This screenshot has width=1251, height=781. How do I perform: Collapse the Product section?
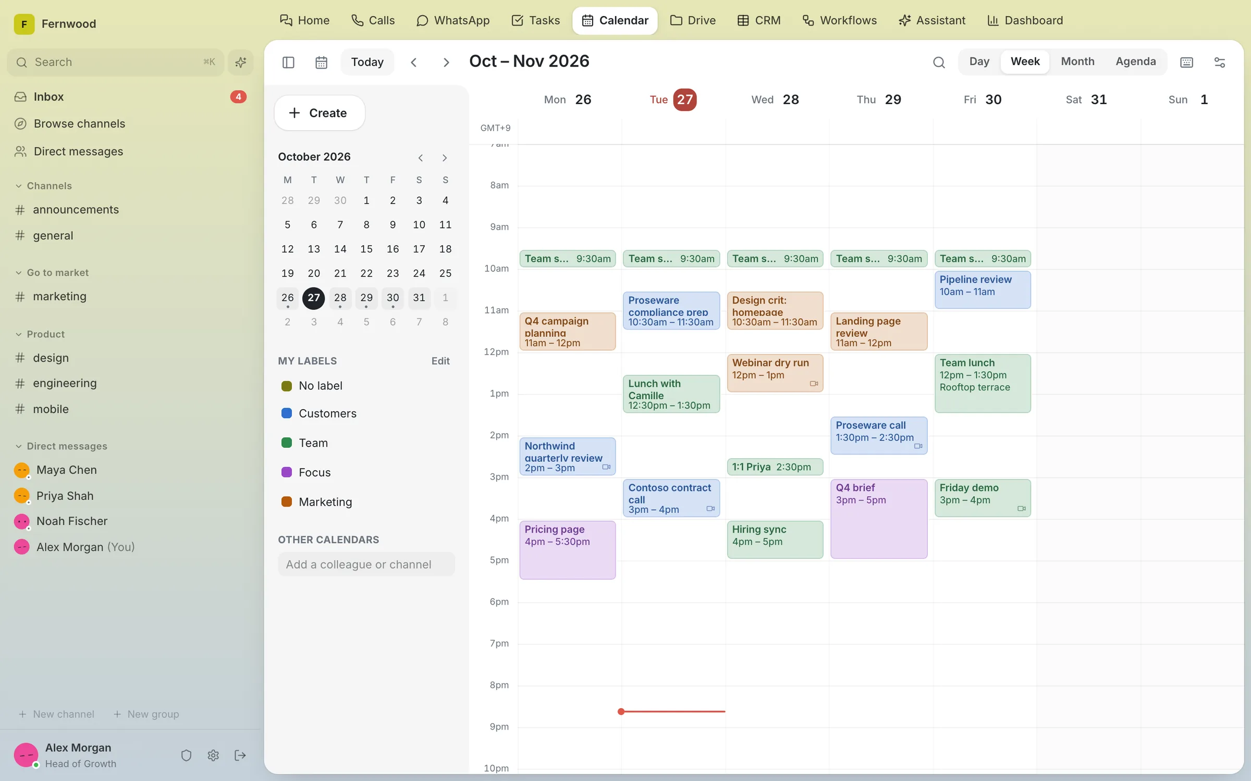[x=40, y=334]
